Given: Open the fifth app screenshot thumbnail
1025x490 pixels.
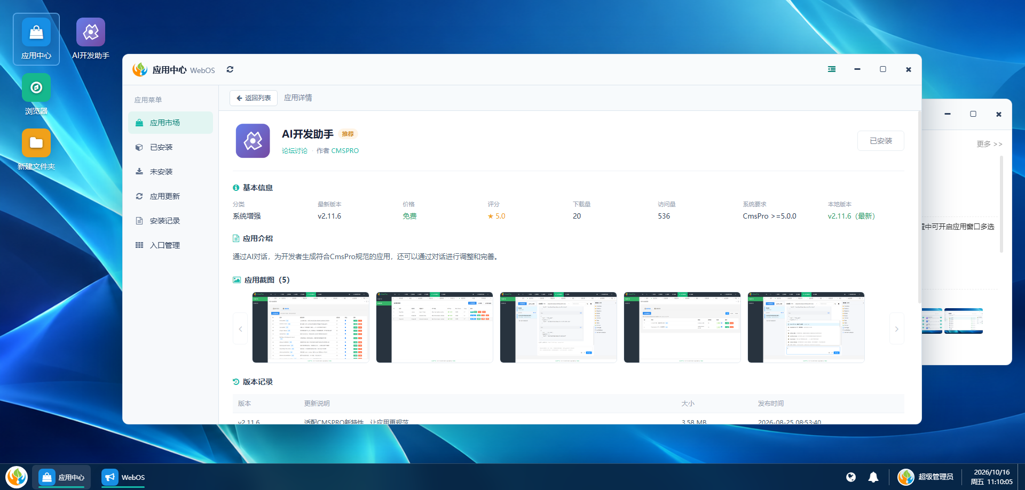Looking at the screenshot, I should [x=806, y=327].
